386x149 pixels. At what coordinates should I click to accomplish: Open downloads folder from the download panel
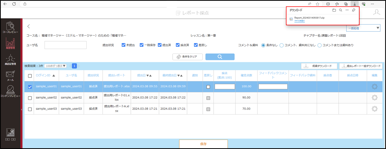click(x=334, y=10)
